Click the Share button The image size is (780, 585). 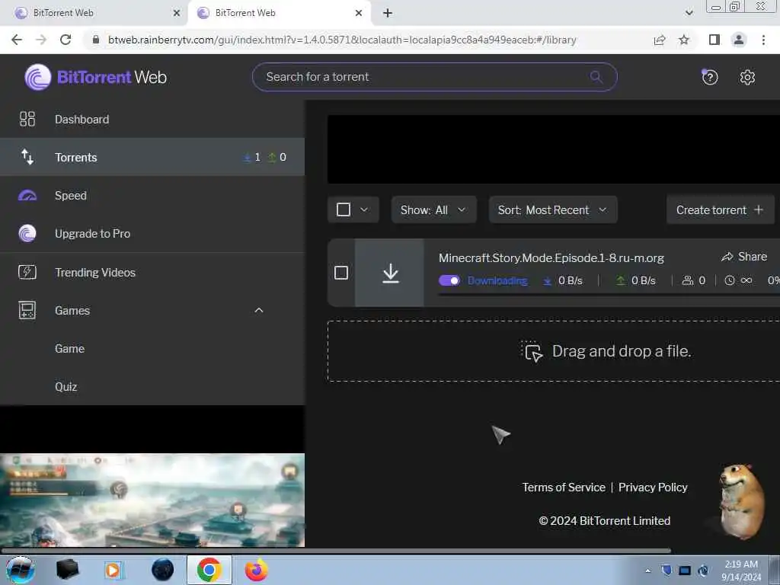(x=744, y=257)
